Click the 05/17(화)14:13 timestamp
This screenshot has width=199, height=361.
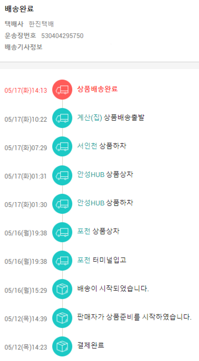(x=25, y=90)
